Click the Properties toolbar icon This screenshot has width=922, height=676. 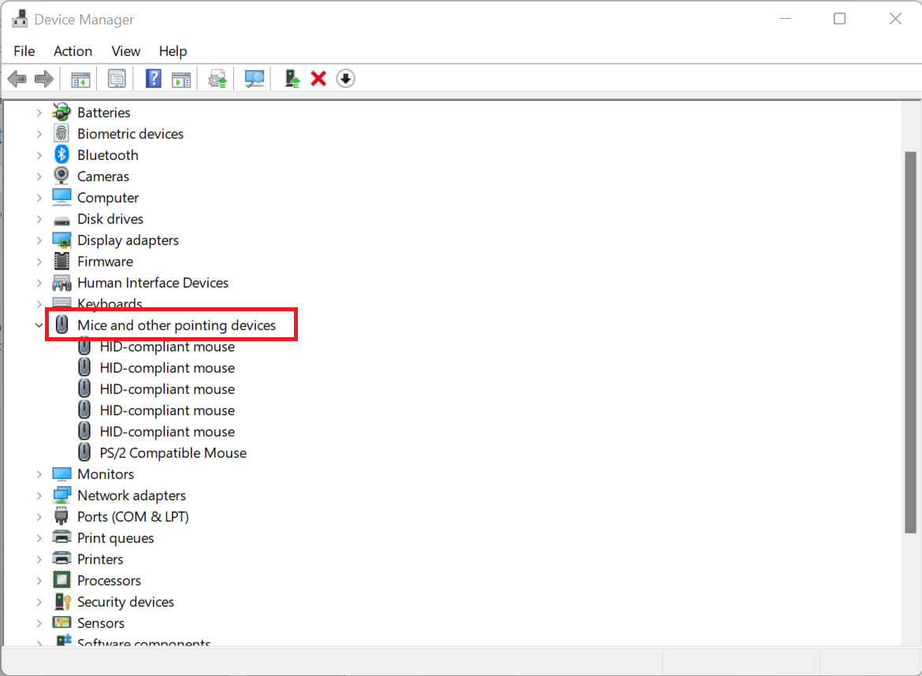pos(117,79)
